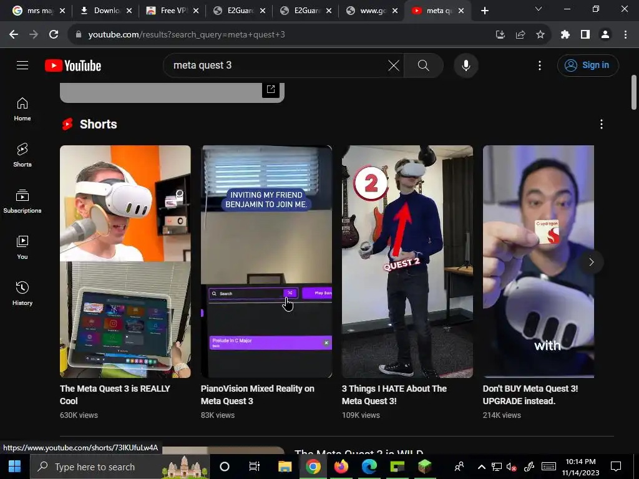Open YouTube settings three-dot menu

[540, 65]
